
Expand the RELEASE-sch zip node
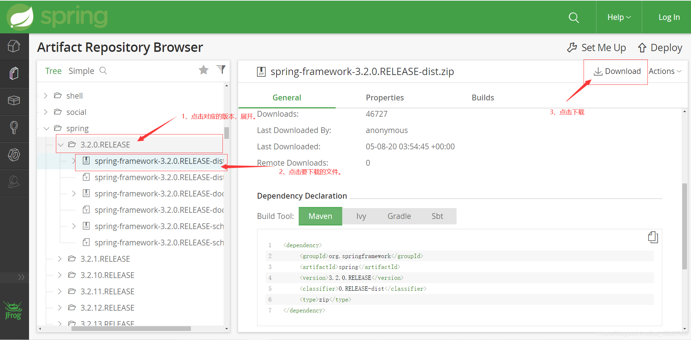click(x=74, y=226)
